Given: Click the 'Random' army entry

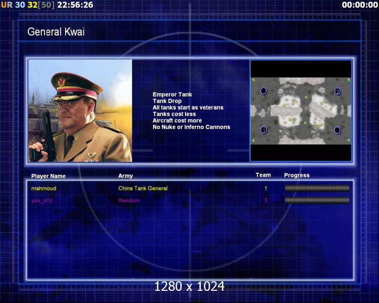Looking at the screenshot, I should 129,200.
